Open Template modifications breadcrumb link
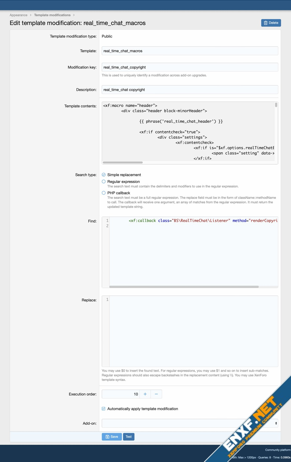This screenshot has height=462, width=291. pyautogui.click(x=52, y=15)
